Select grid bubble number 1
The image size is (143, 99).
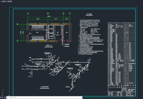(x=28, y=13)
